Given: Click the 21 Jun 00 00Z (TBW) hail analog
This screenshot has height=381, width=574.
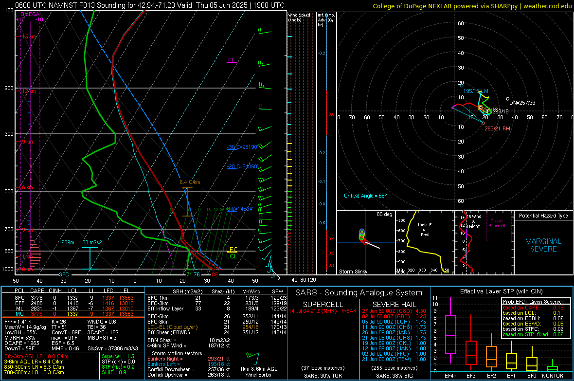Looking at the screenshot, I should coord(394,360).
